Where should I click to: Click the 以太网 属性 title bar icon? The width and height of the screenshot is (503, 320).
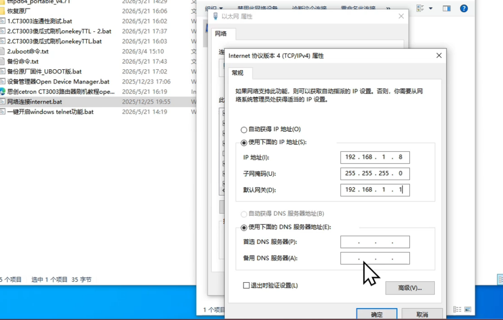(215, 16)
